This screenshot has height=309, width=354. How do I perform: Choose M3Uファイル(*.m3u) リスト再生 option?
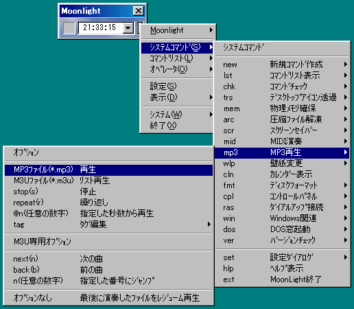click(x=108, y=181)
